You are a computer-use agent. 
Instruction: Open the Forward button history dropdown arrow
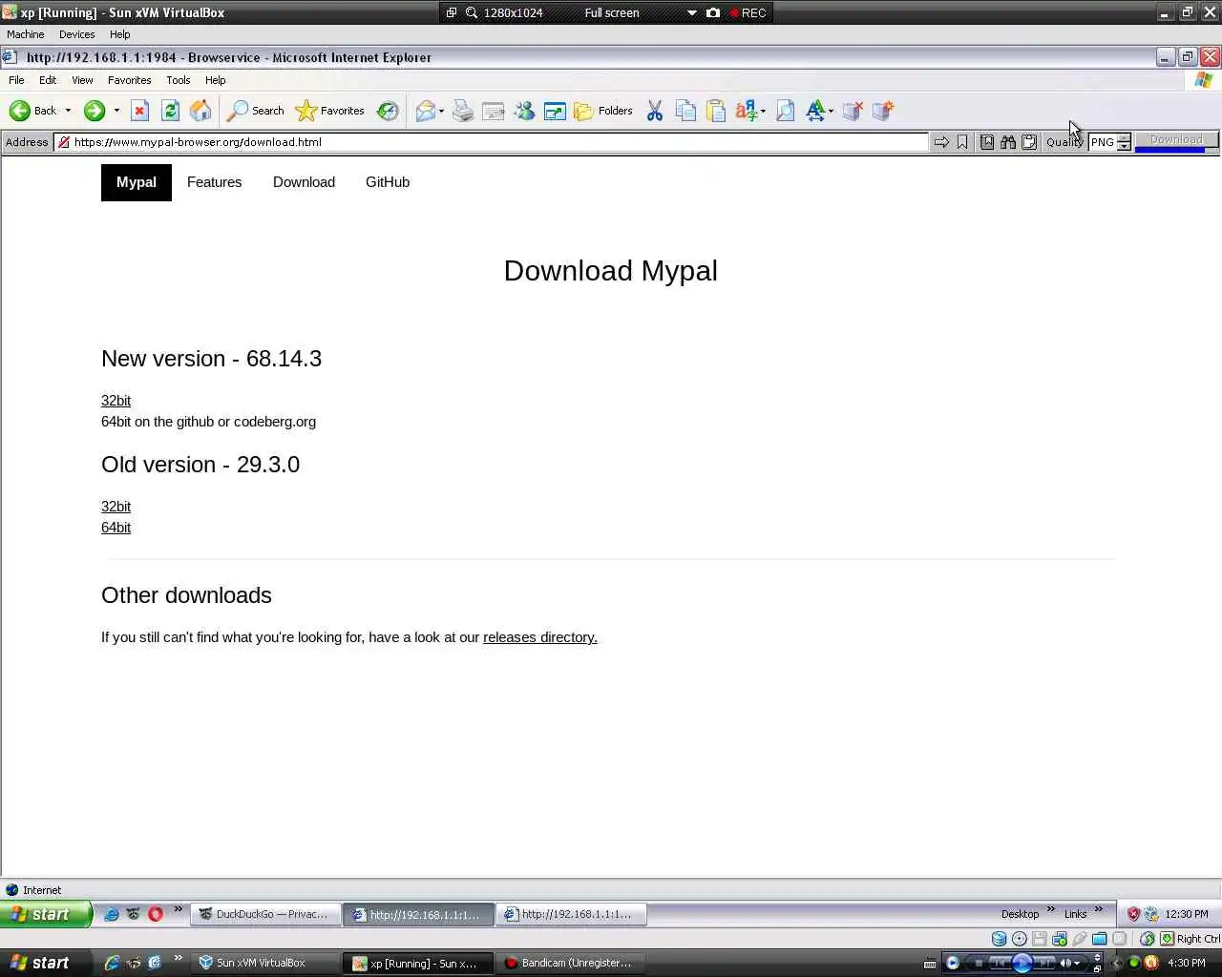coord(116,111)
